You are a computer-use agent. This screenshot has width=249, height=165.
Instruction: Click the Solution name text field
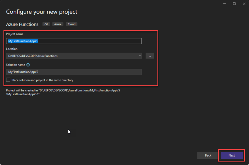tap(74, 72)
